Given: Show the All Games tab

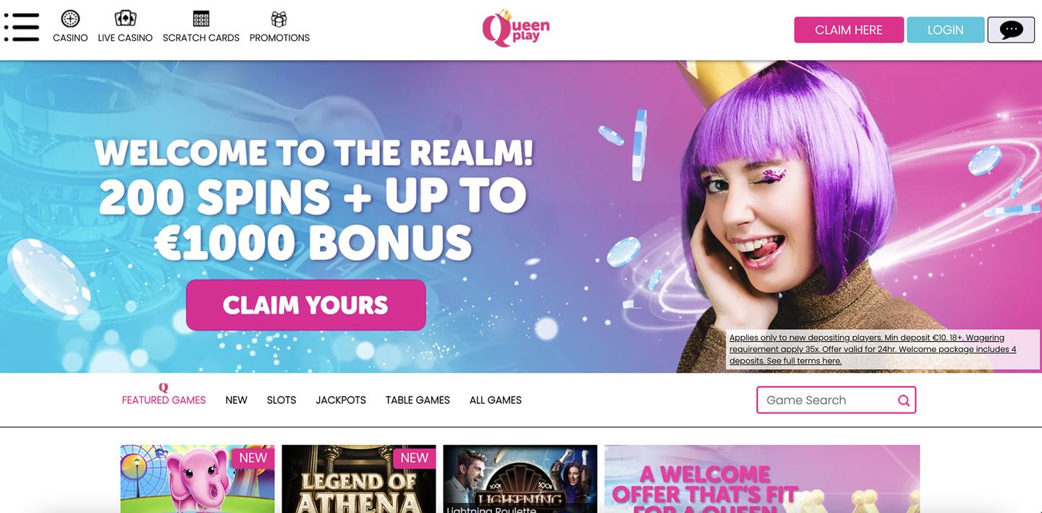Looking at the screenshot, I should click(496, 400).
